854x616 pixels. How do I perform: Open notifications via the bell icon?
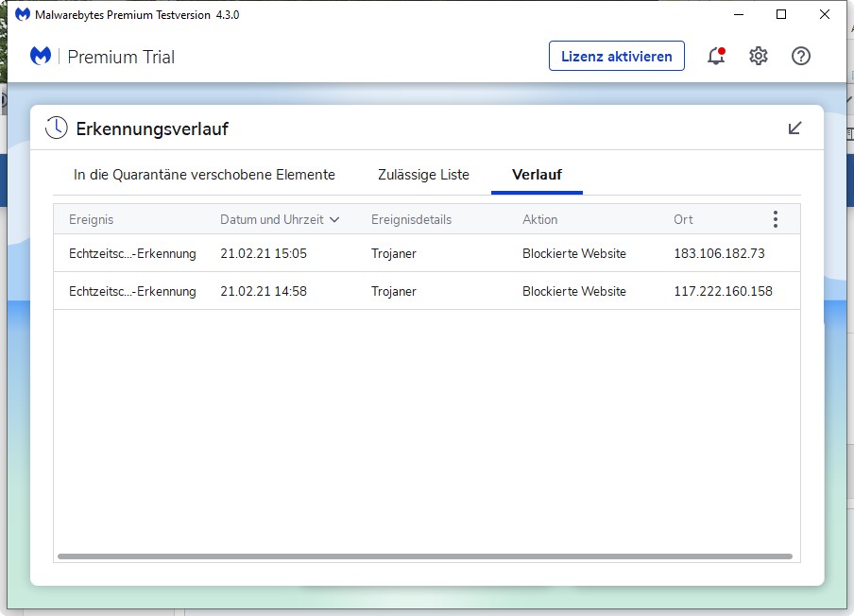click(714, 57)
